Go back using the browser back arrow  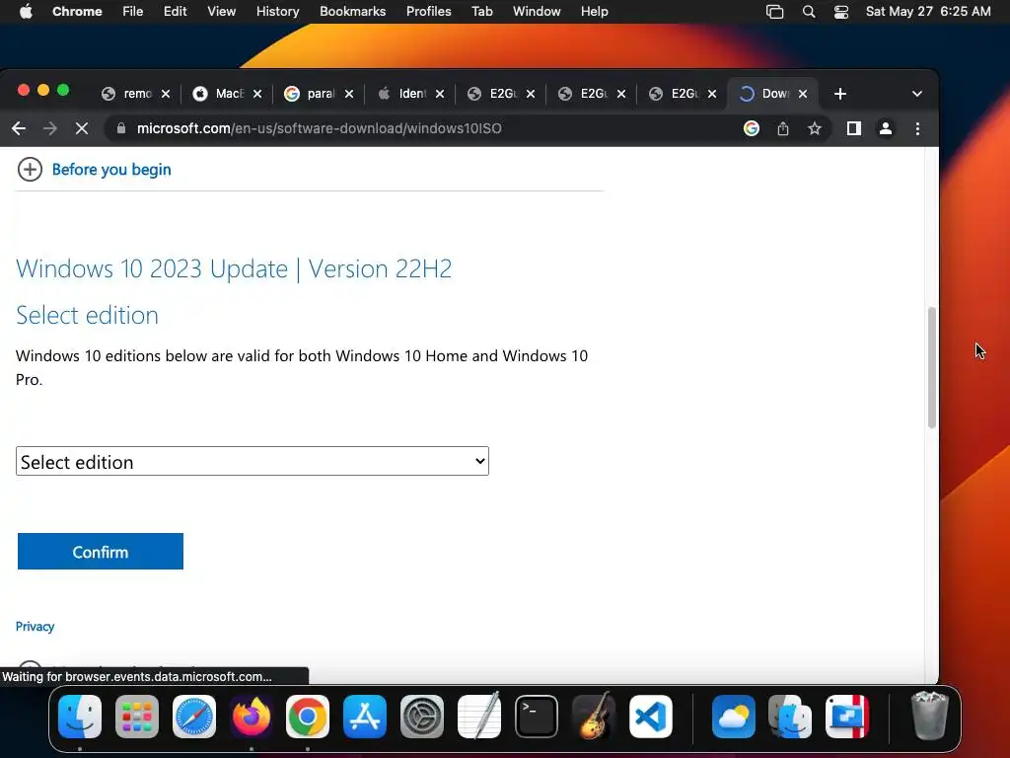[19, 128]
